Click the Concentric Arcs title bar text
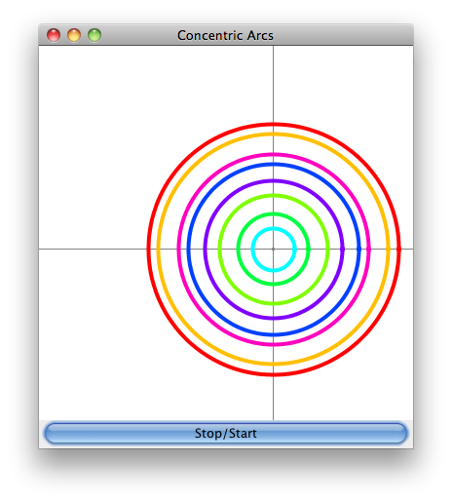 tap(225, 35)
